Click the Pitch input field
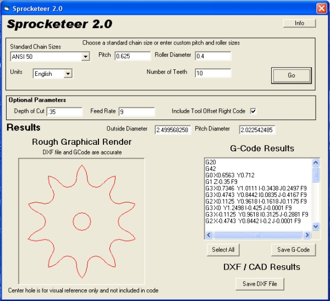330x301 pixels. 133,56
